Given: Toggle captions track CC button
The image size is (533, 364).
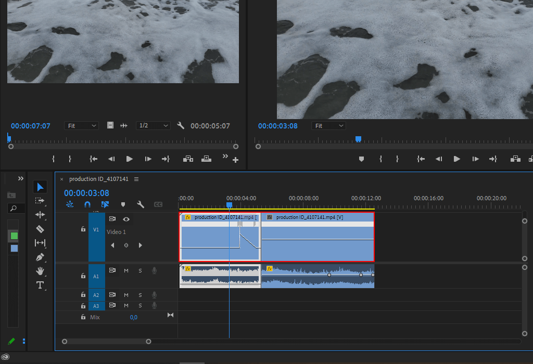Looking at the screenshot, I should pos(158,204).
